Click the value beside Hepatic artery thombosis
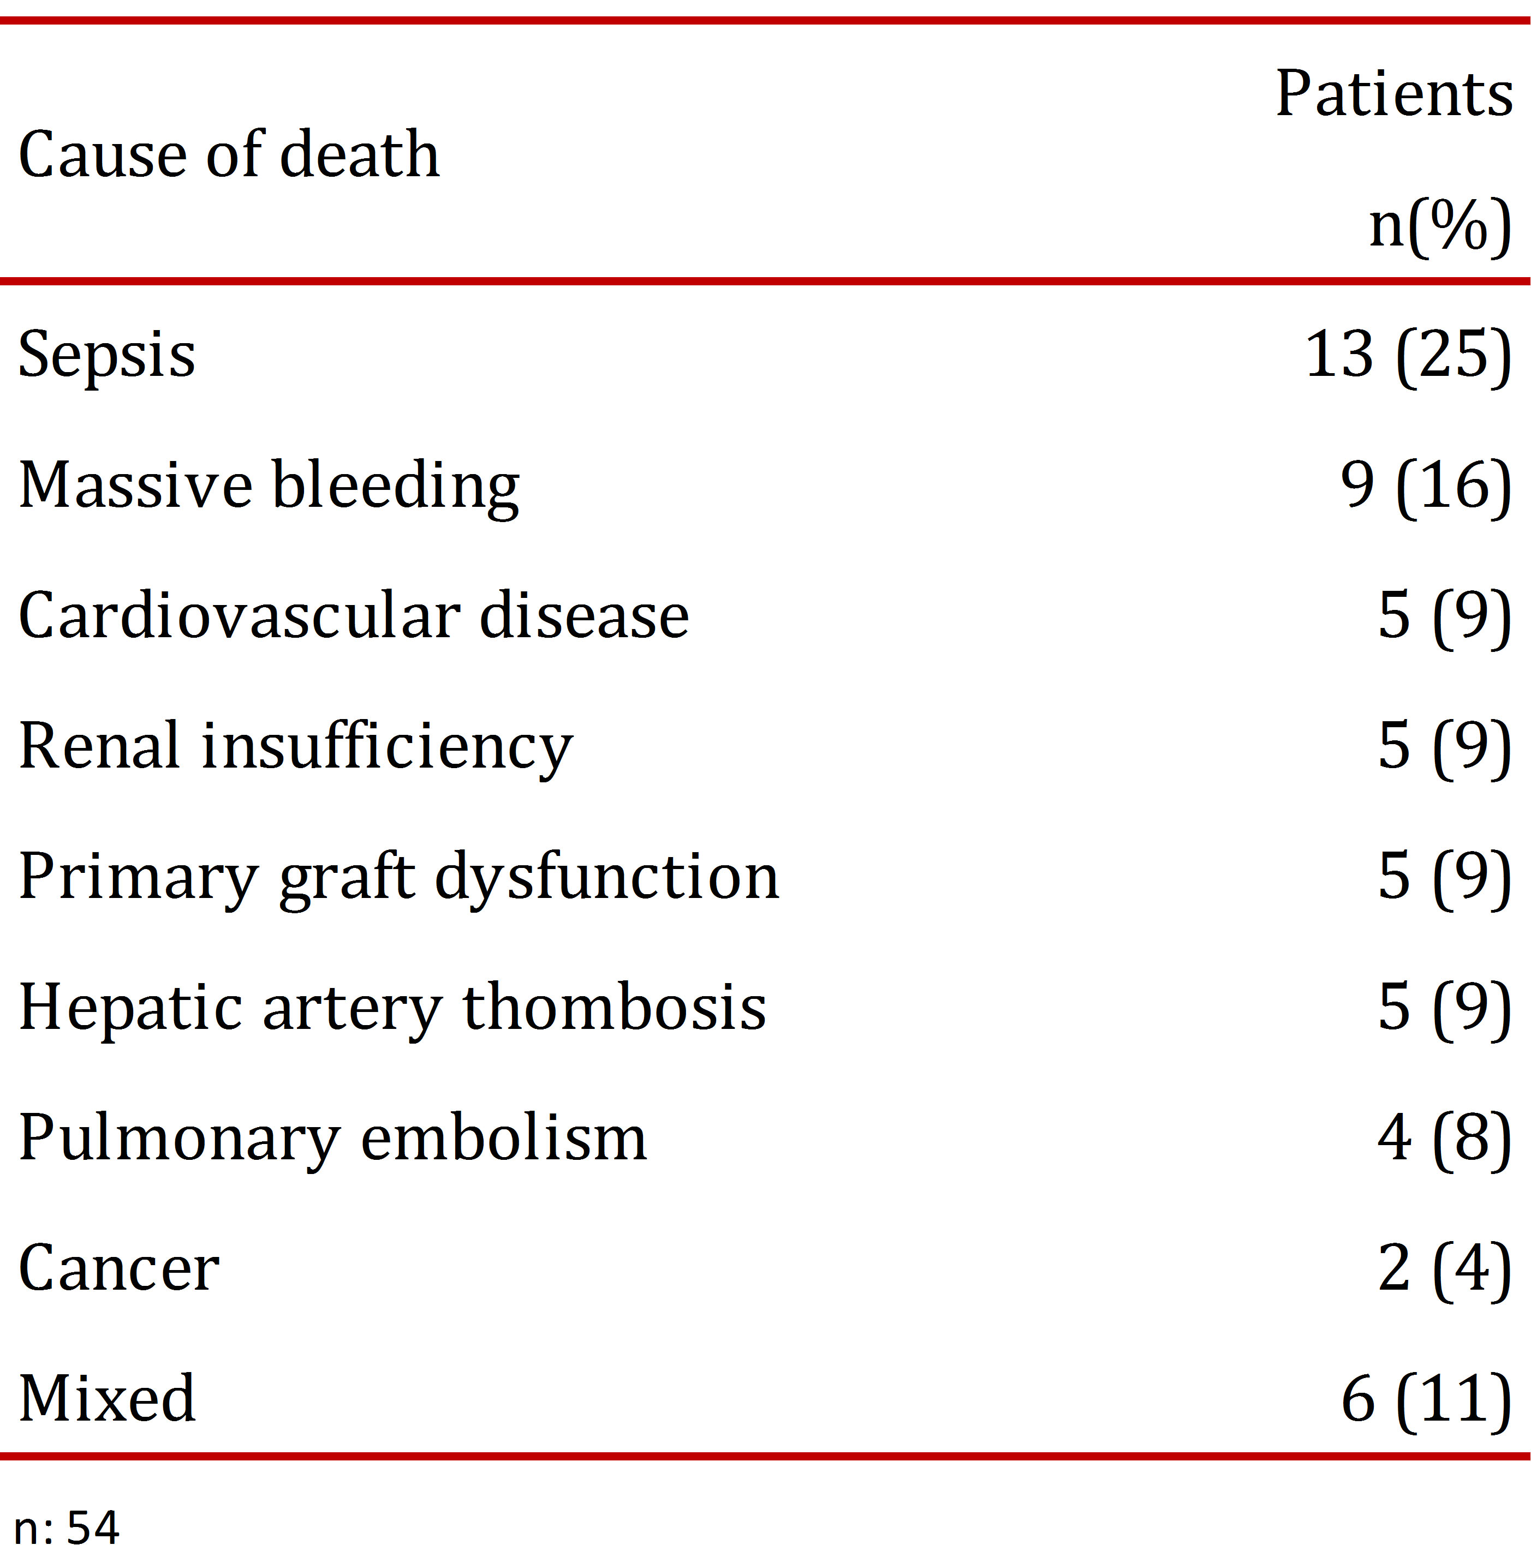This screenshot has height=1563, width=1531. click(1443, 1007)
